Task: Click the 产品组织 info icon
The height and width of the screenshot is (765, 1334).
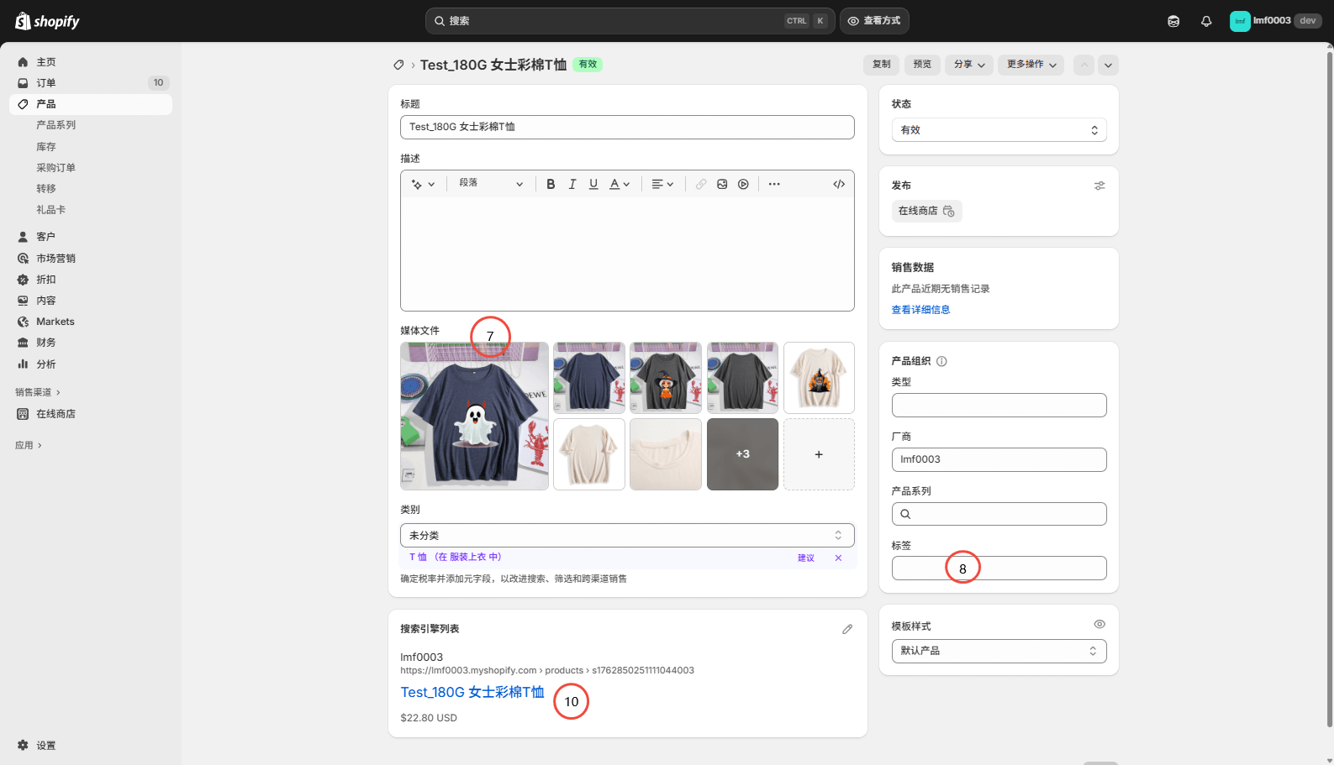Action: pyautogui.click(x=941, y=361)
